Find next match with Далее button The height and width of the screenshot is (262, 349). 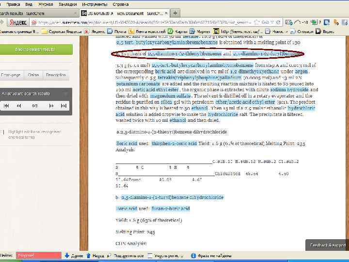pyautogui.click(x=74, y=256)
